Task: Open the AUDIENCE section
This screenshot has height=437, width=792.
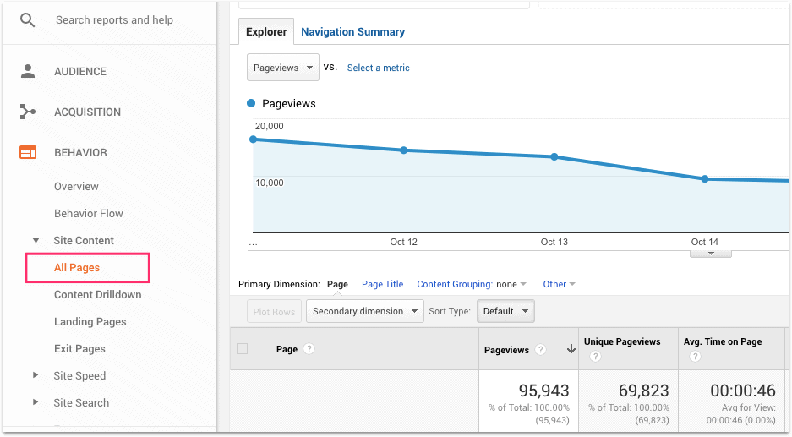Action: click(x=80, y=72)
